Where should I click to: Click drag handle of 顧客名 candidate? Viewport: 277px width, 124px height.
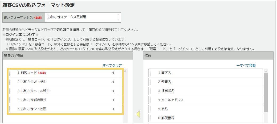[x=150, y=73]
